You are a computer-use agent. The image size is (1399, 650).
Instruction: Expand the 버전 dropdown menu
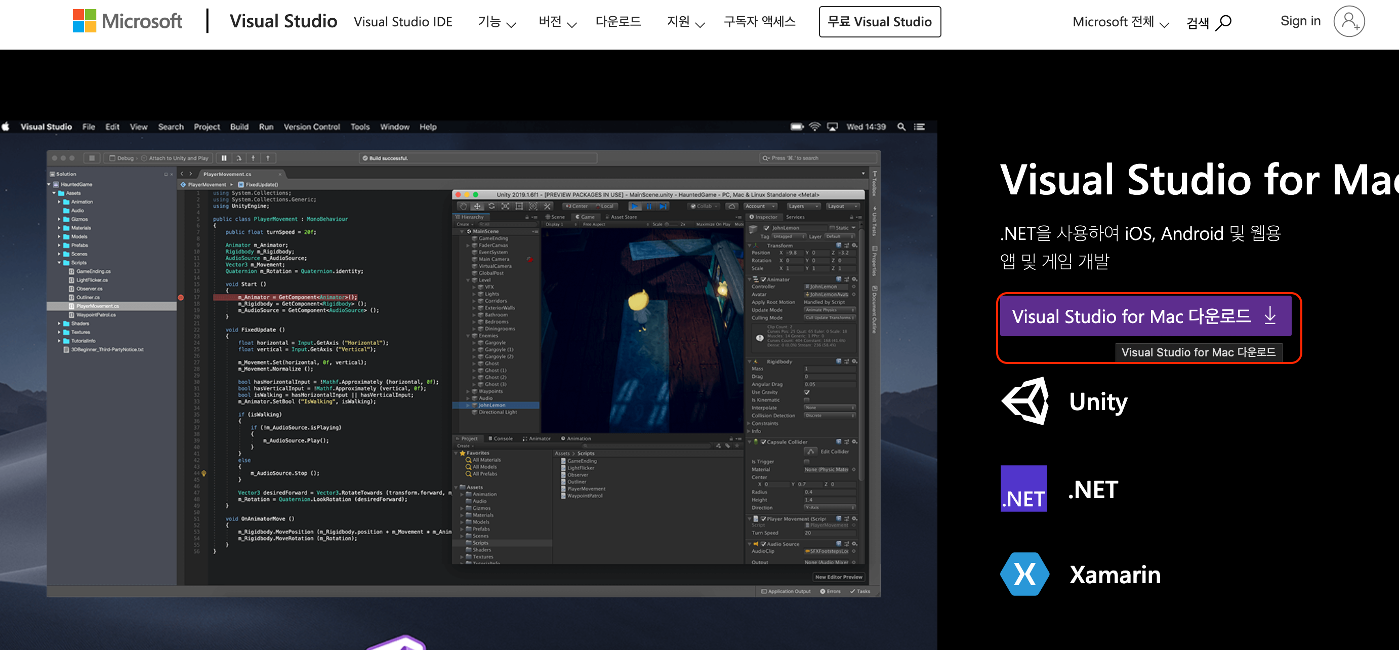pyautogui.click(x=557, y=22)
